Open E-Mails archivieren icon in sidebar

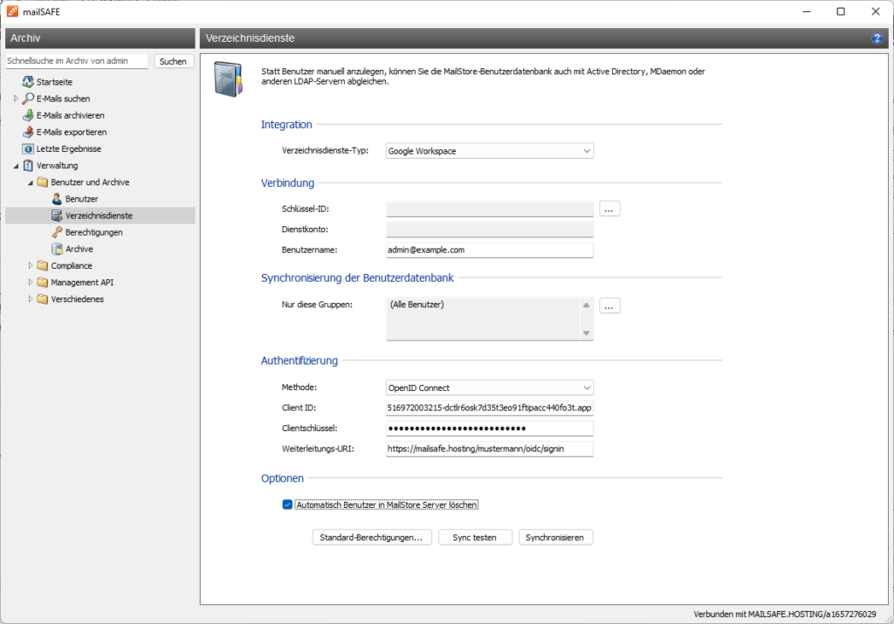point(29,115)
